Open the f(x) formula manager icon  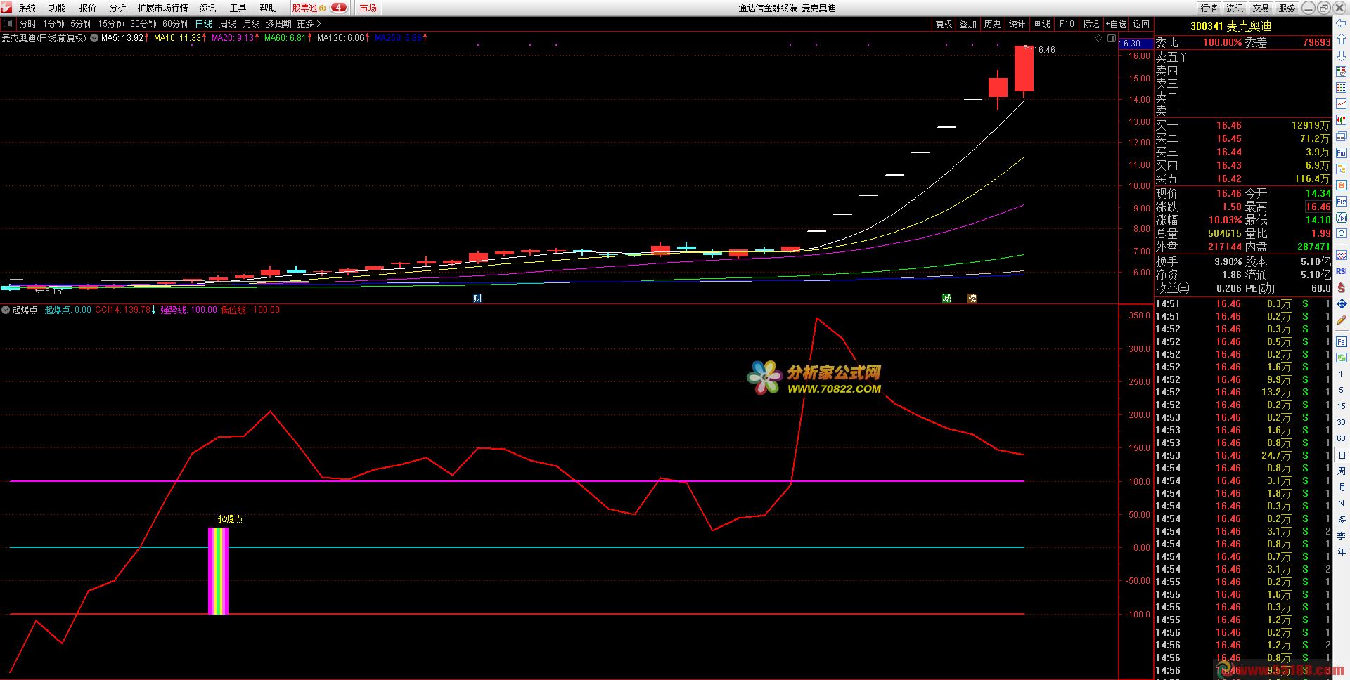(x=1341, y=218)
